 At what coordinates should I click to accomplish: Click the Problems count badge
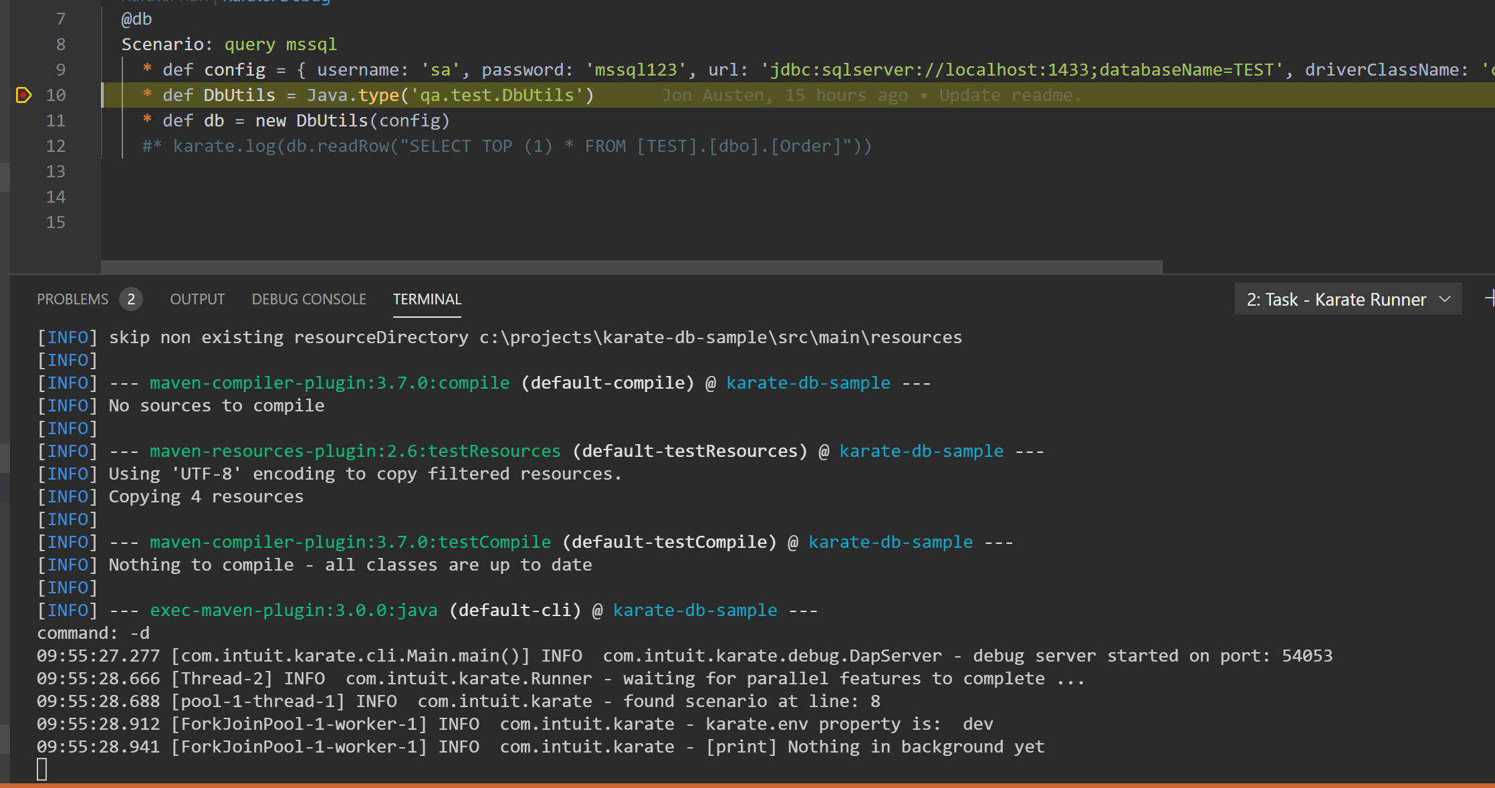point(131,299)
